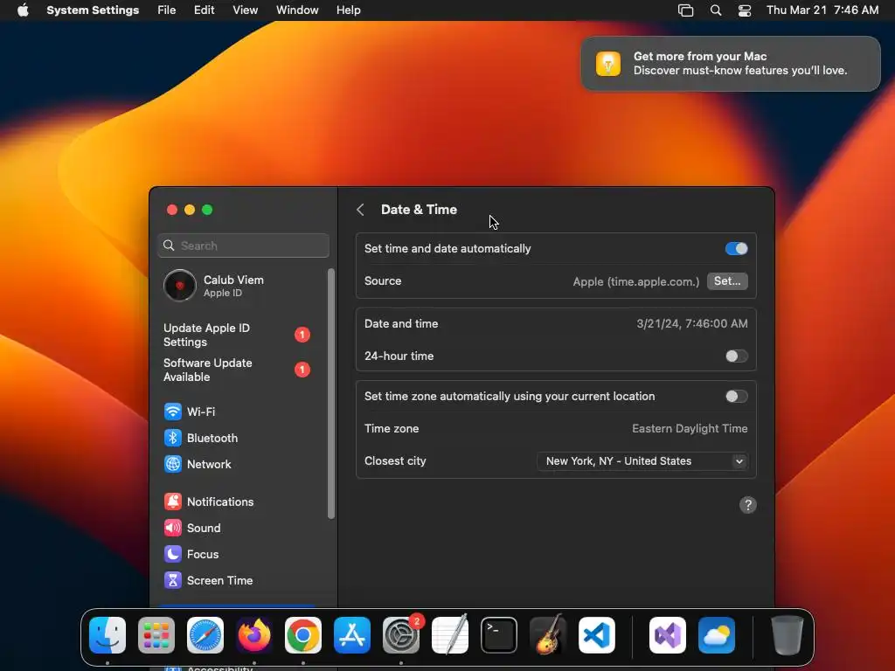Select the Screen Time hourglass icon
895x671 pixels.
point(173,580)
